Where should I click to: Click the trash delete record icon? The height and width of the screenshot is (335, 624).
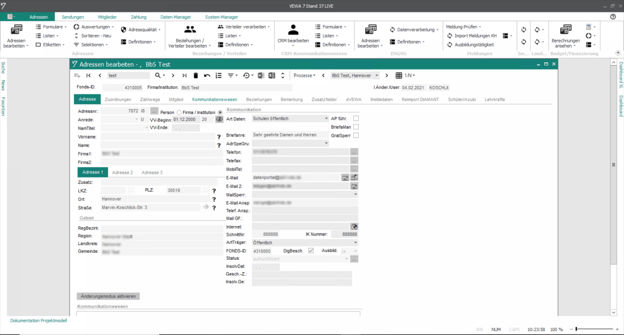coord(196,75)
